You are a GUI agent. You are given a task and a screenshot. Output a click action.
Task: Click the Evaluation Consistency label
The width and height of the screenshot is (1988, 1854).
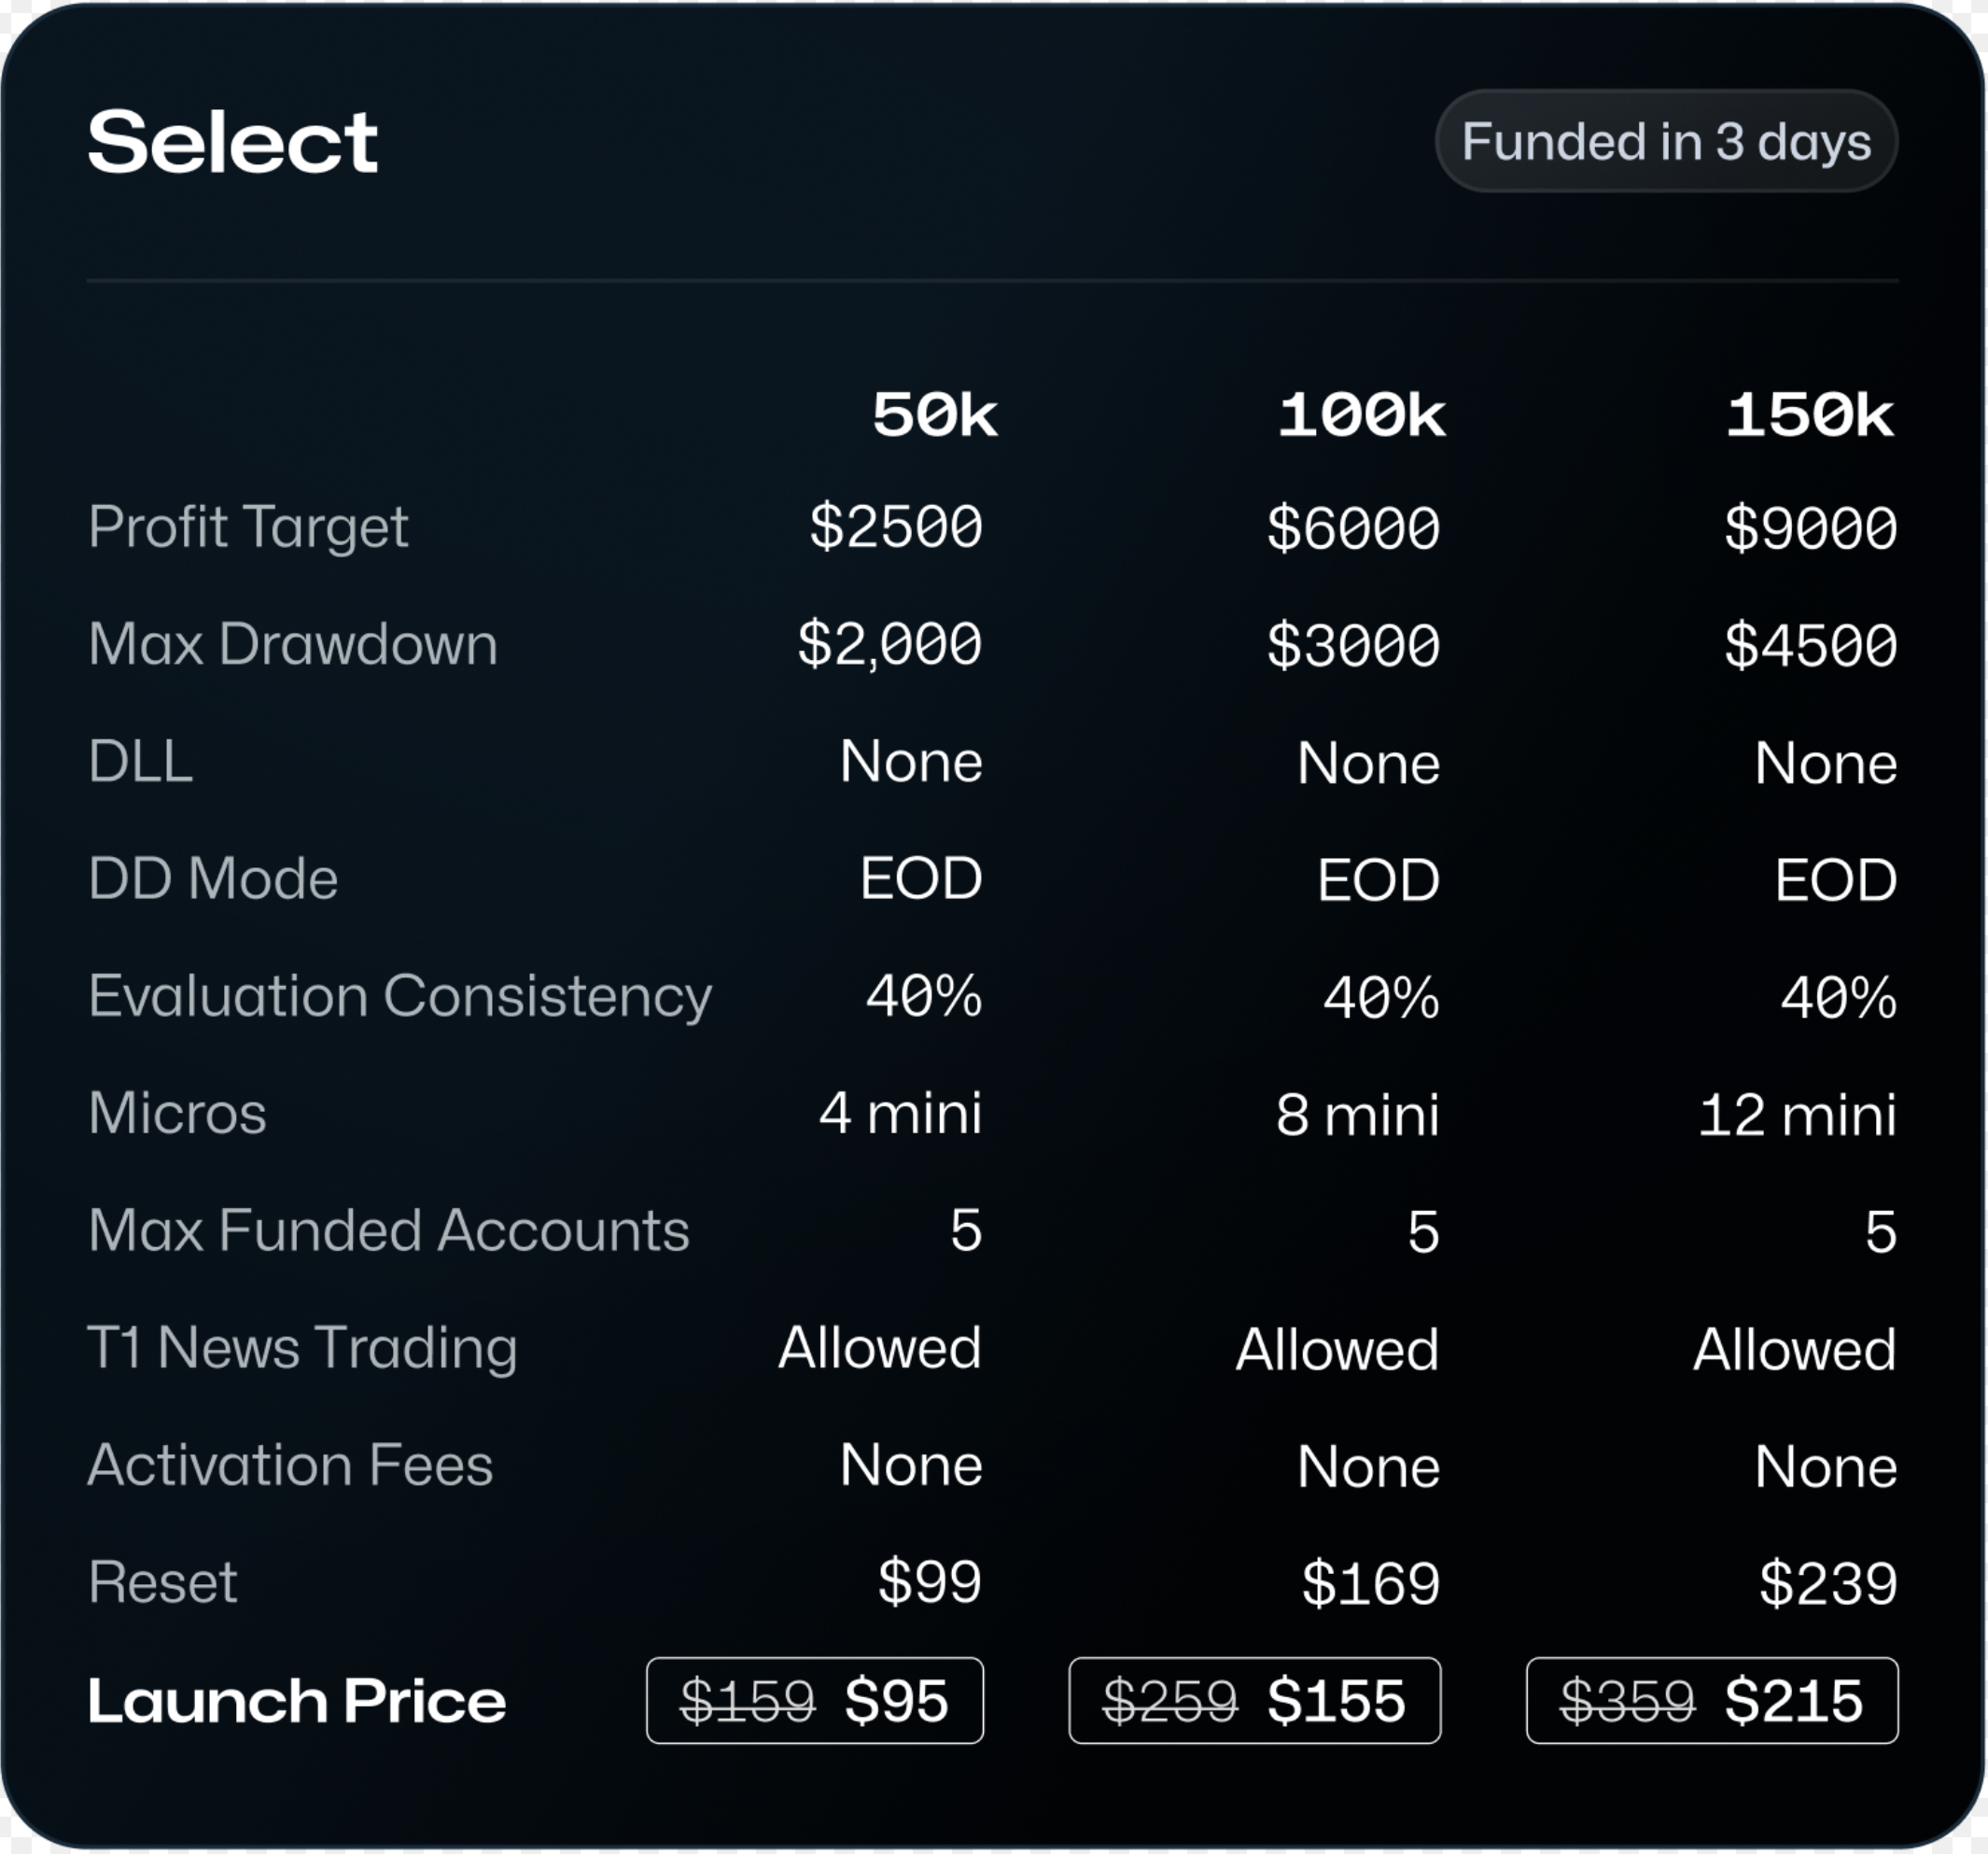[399, 996]
